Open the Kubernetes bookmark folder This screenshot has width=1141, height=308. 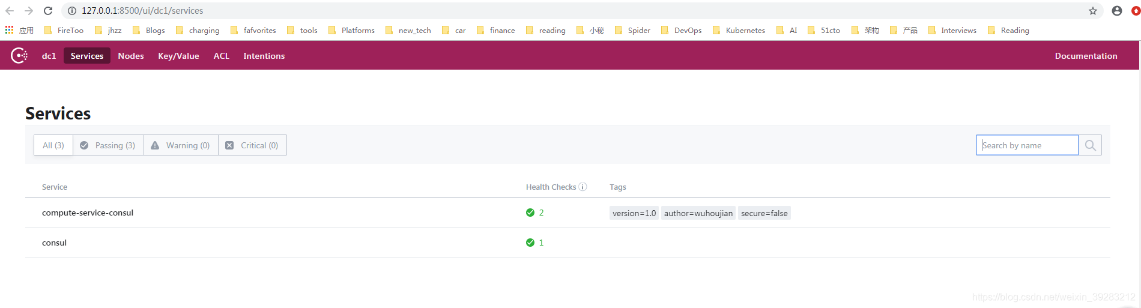click(x=739, y=30)
